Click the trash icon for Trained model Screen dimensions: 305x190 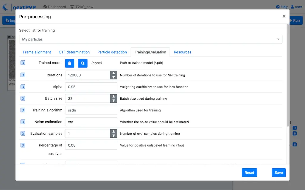coord(69,63)
